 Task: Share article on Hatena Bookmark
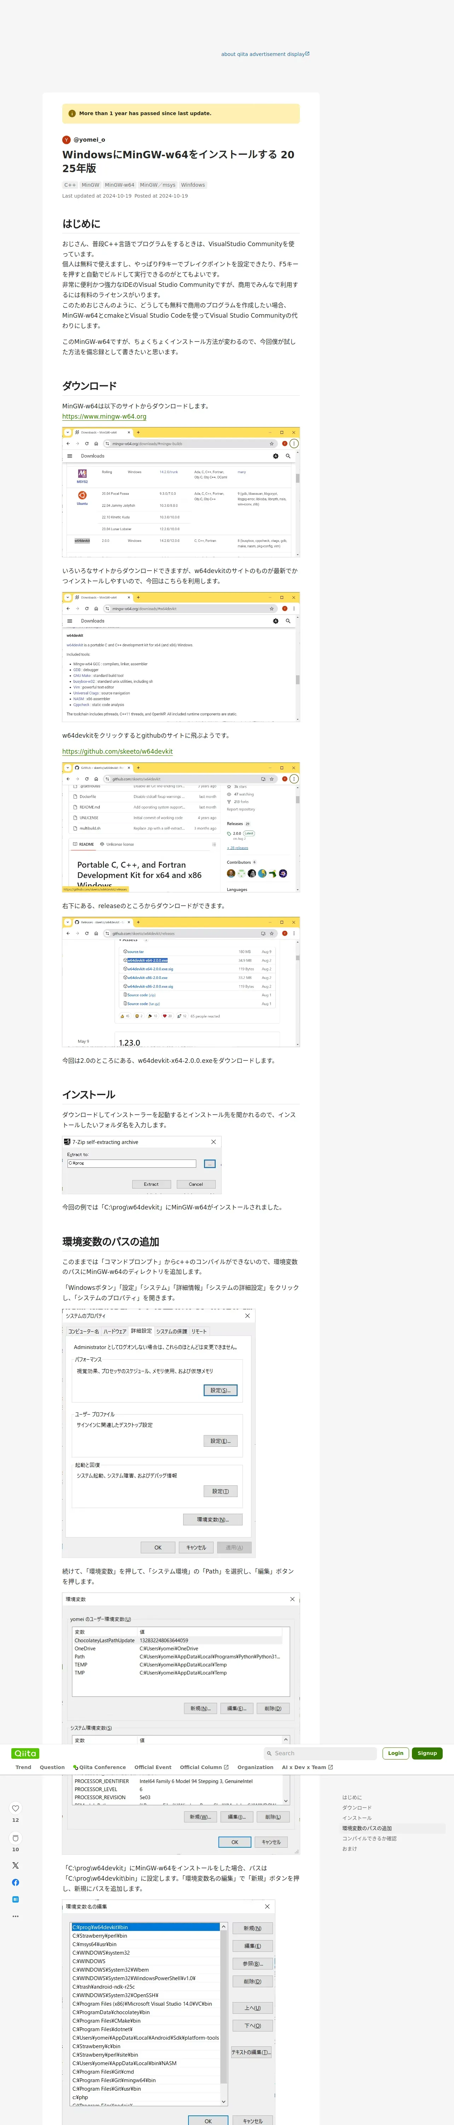[15, 1899]
